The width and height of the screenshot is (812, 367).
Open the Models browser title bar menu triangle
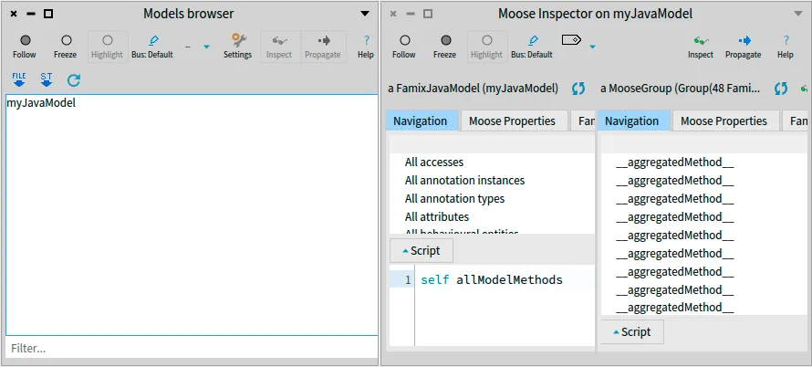point(365,14)
